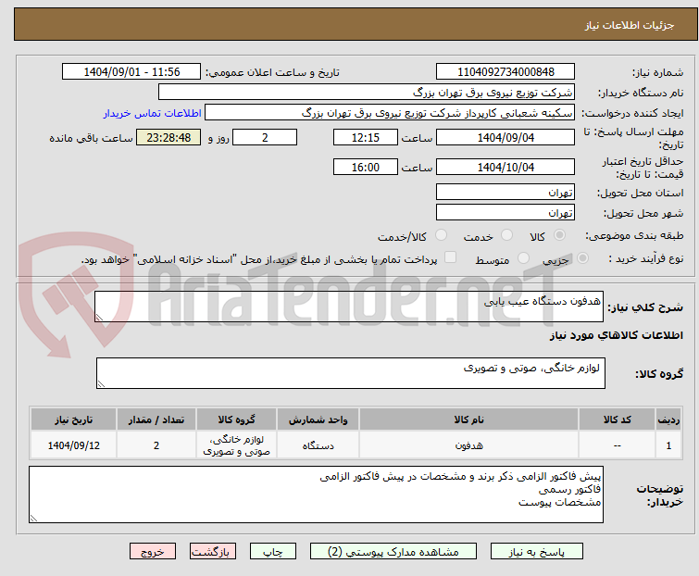Image resolution: width=699 pixels, height=576 pixels.
Task: Click the هدفون cell in the table
Action: [469, 445]
